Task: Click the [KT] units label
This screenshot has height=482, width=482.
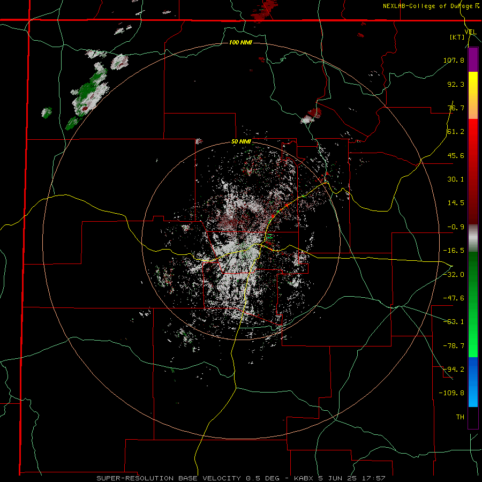Action: (x=457, y=37)
